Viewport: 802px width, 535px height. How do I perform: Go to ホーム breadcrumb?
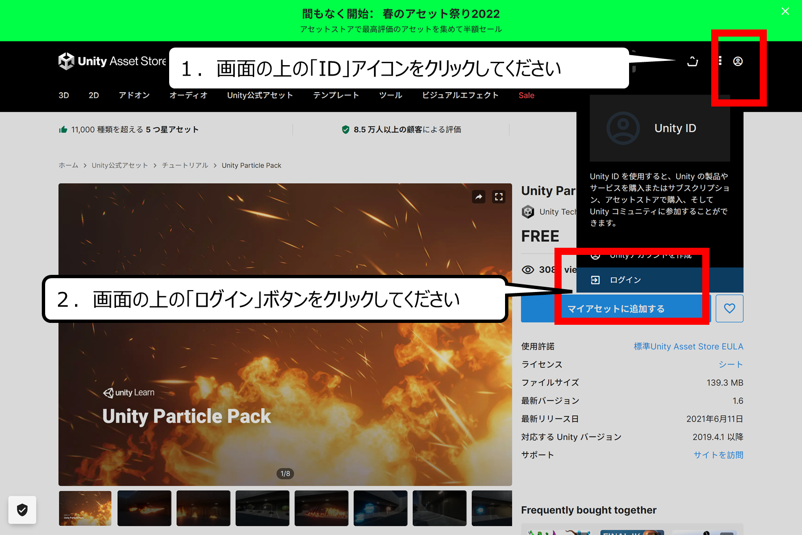click(68, 165)
